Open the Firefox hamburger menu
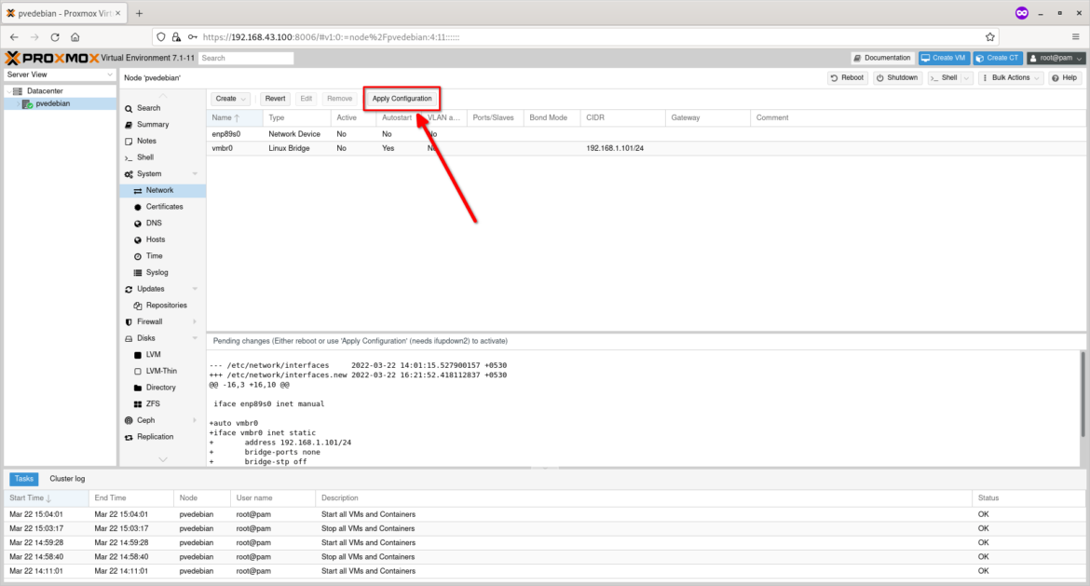1090x586 pixels. tap(1075, 37)
